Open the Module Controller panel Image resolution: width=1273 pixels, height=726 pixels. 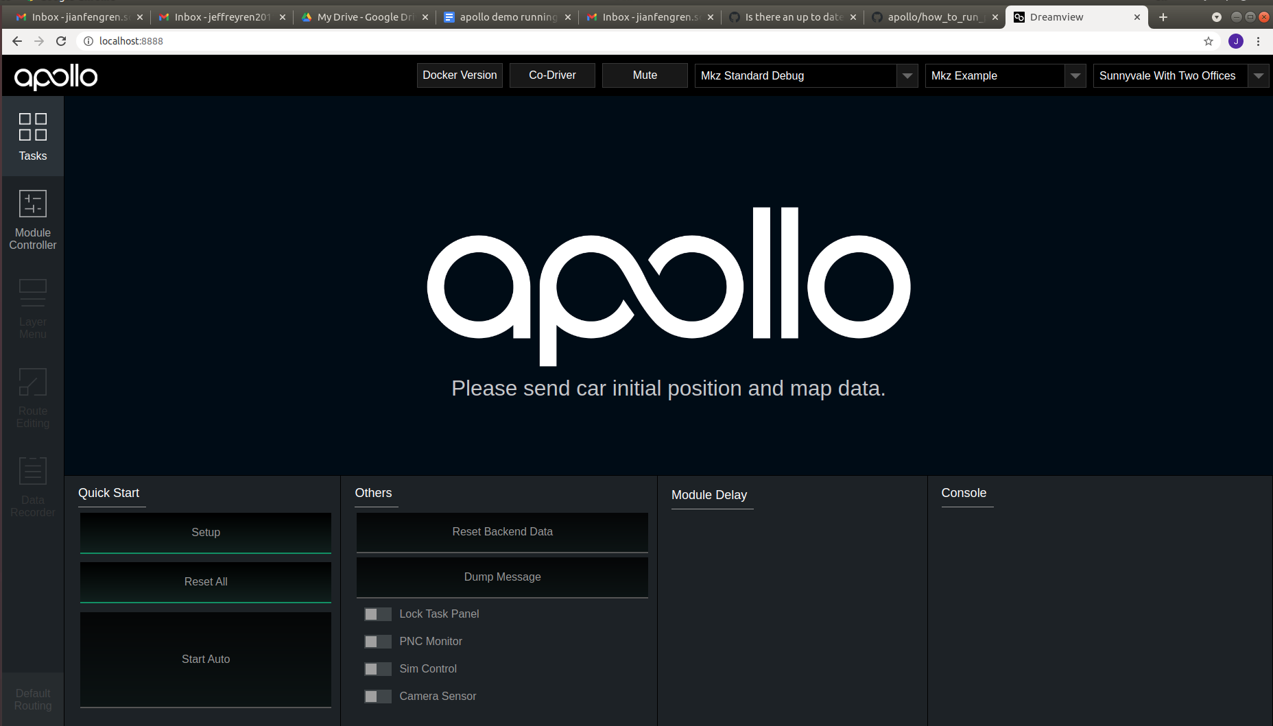(x=32, y=218)
